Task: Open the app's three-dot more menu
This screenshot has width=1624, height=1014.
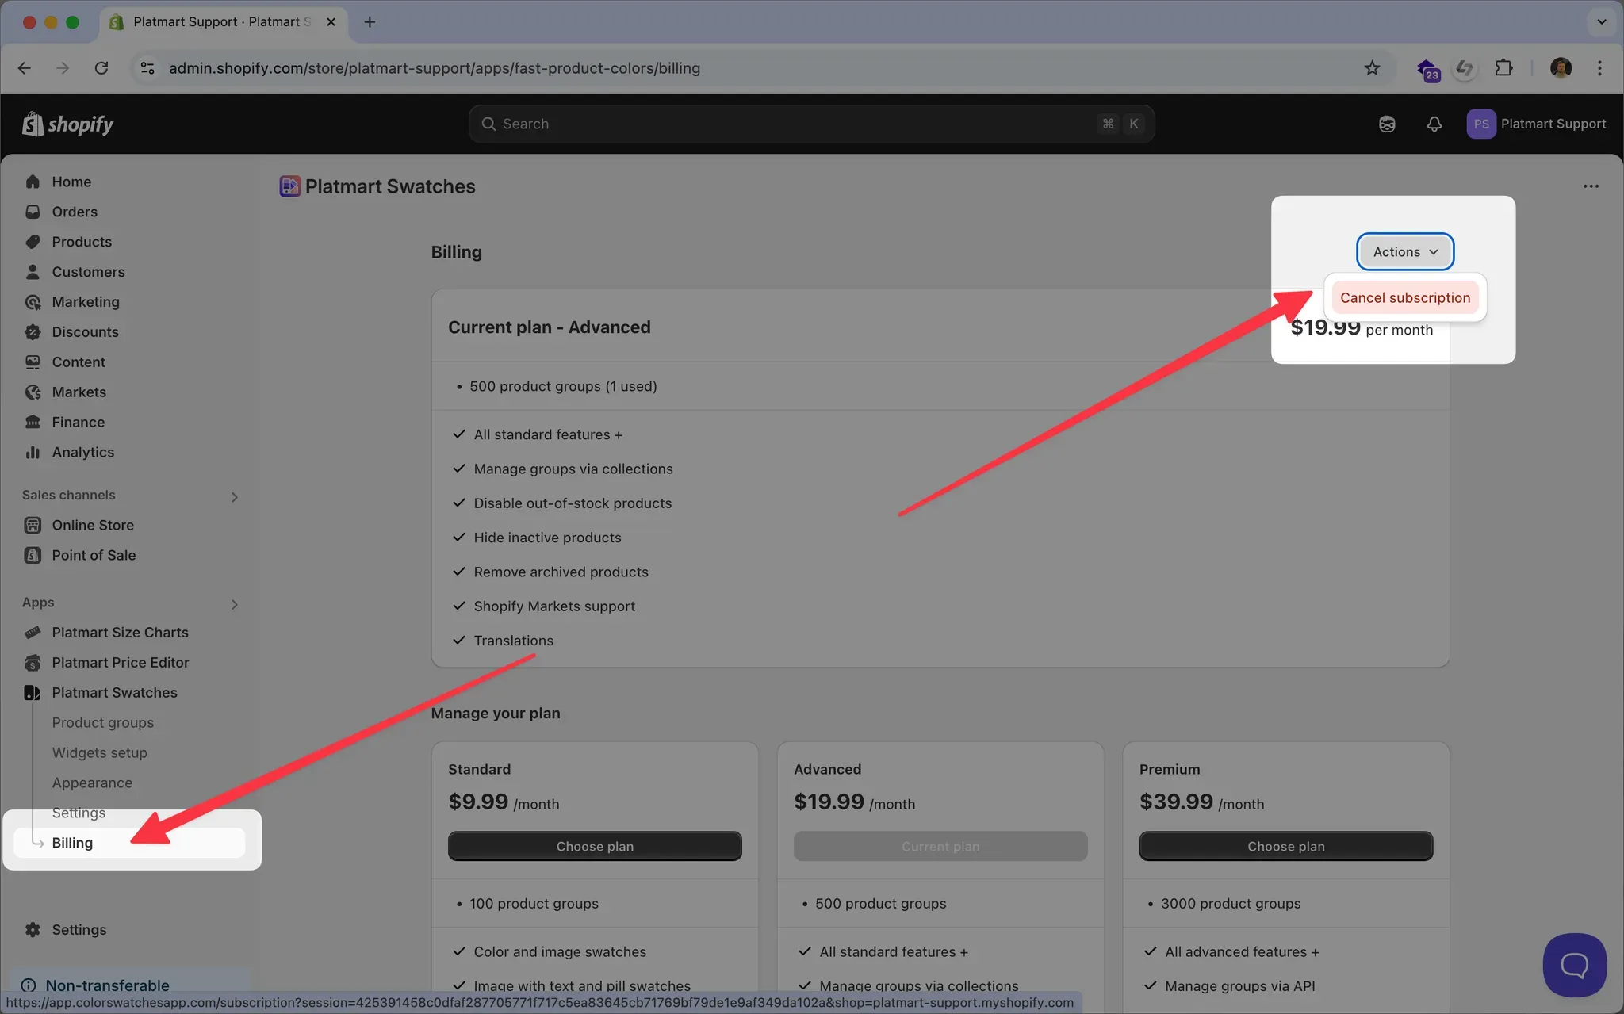Action: click(1591, 186)
